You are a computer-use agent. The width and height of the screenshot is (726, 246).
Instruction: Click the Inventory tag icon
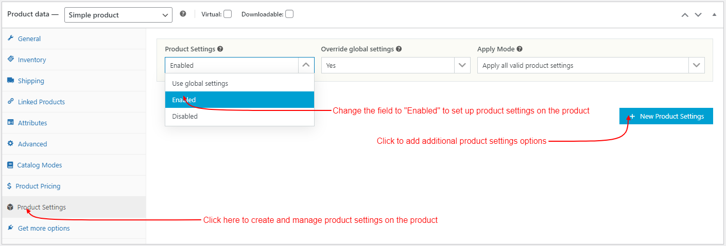[10, 60]
